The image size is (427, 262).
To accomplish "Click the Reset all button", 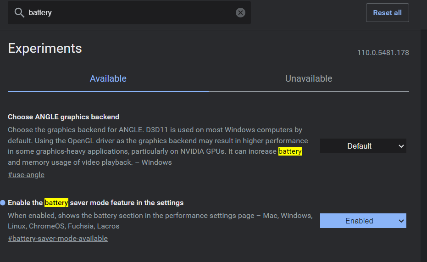I will pos(387,12).
